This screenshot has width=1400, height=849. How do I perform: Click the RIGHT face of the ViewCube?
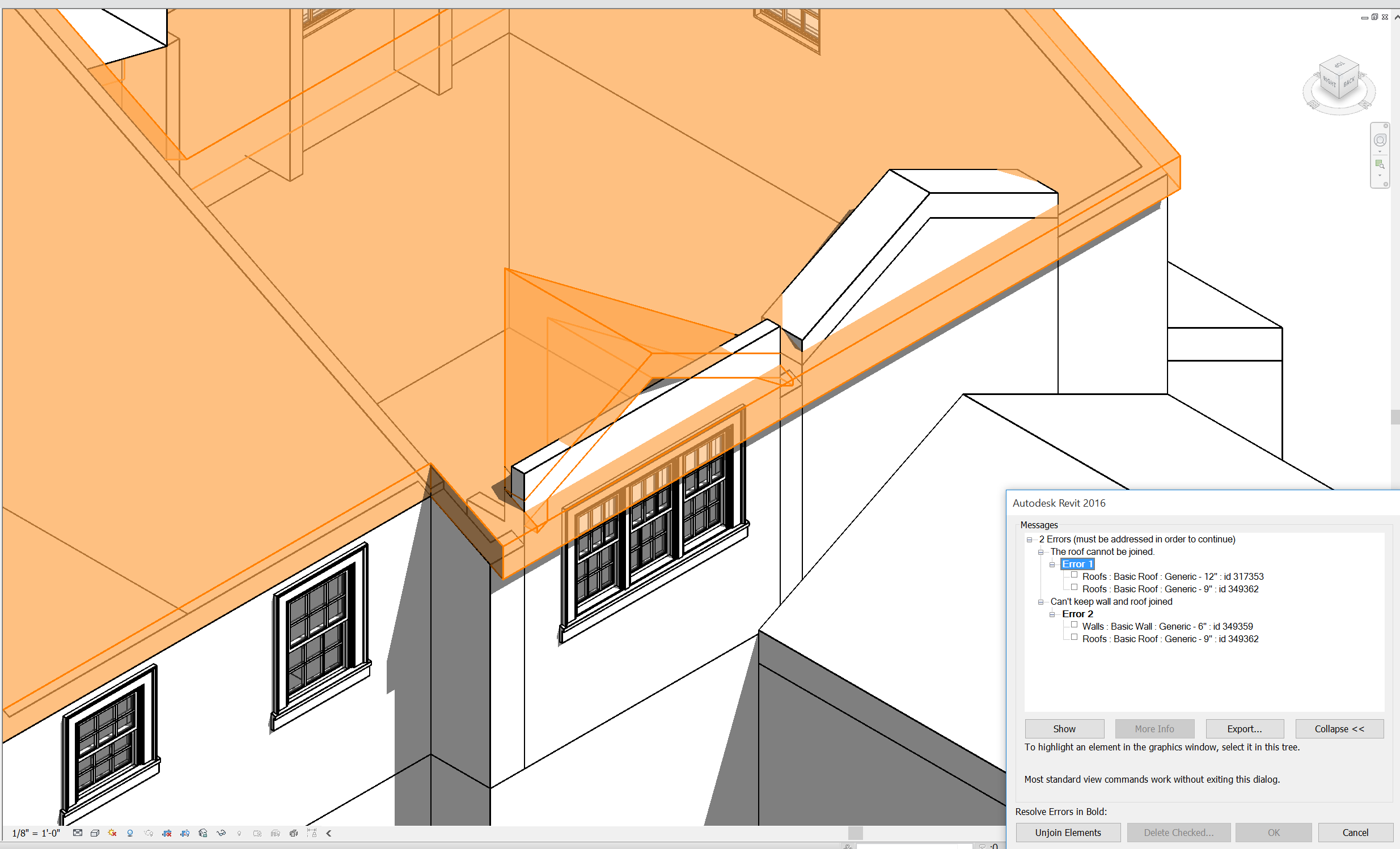(1330, 83)
